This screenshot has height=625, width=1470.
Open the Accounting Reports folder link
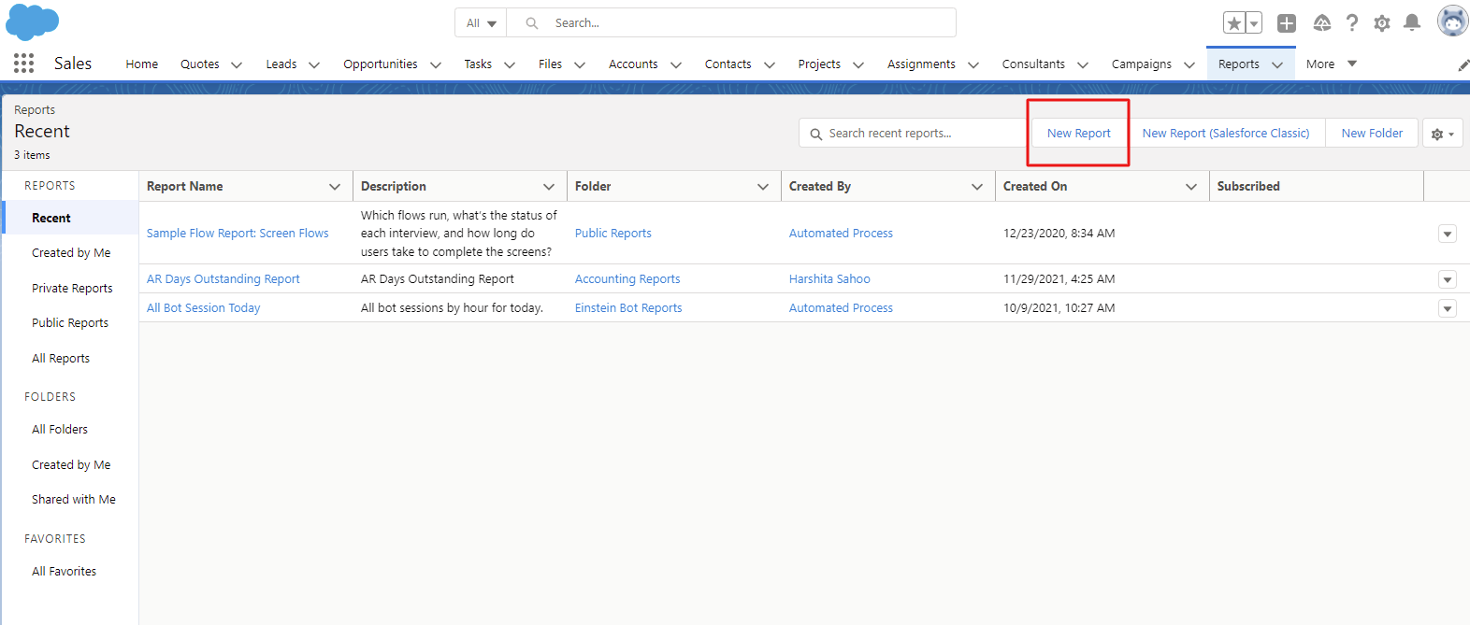[627, 279]
